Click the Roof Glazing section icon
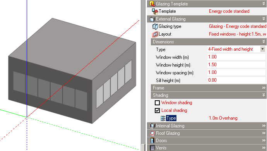Viewport: 267px width, 151px height. pos(152,133)
